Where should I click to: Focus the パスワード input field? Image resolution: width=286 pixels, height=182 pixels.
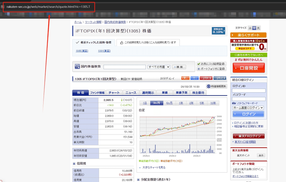248,99
